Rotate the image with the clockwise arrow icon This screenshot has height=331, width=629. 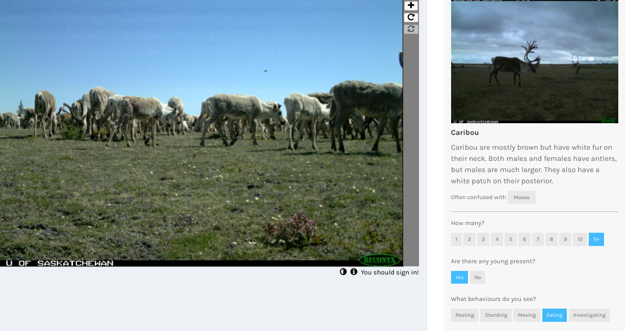pyautogui.click(x=411, y=17)
